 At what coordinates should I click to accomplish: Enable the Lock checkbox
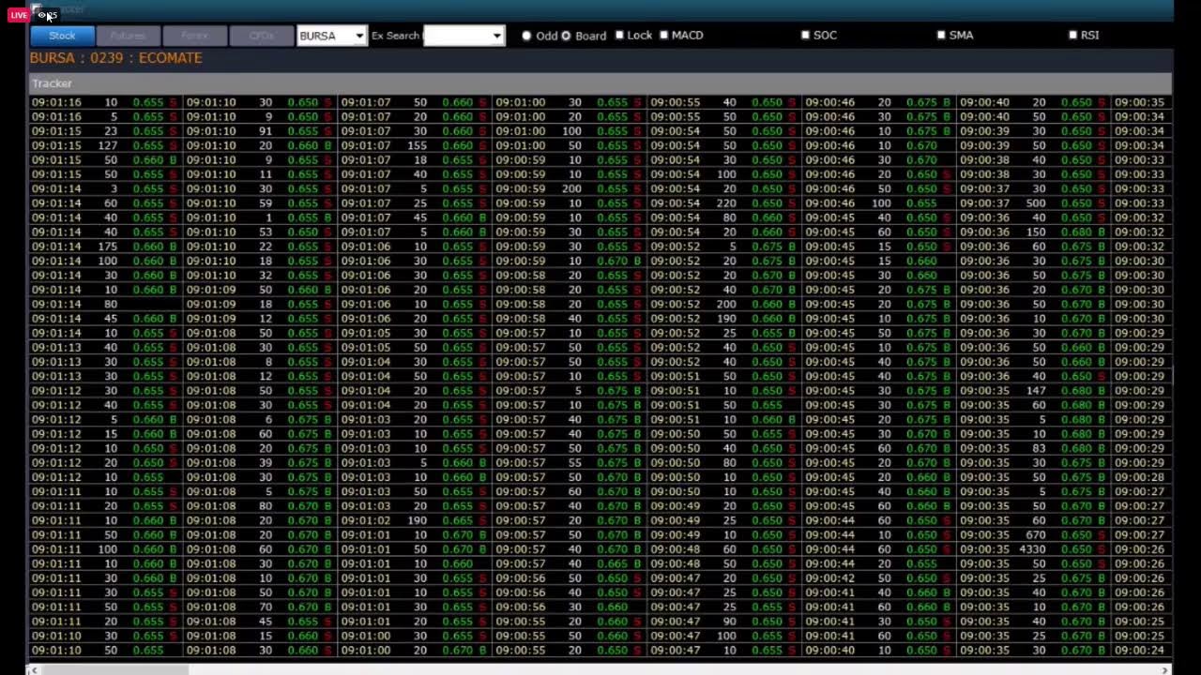point(619,35)
